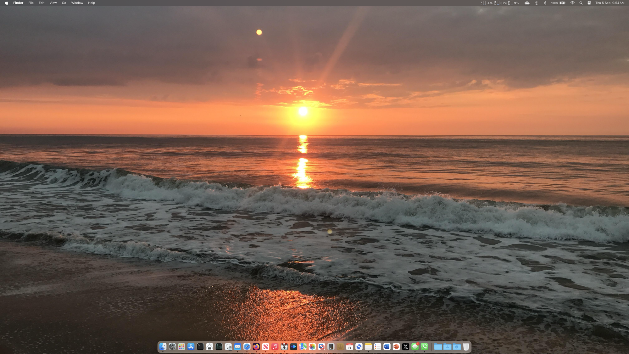Image resolution: width=629 pixels, height=354 pixels.
Task: Click the date and time display
Action: (610, 3)
